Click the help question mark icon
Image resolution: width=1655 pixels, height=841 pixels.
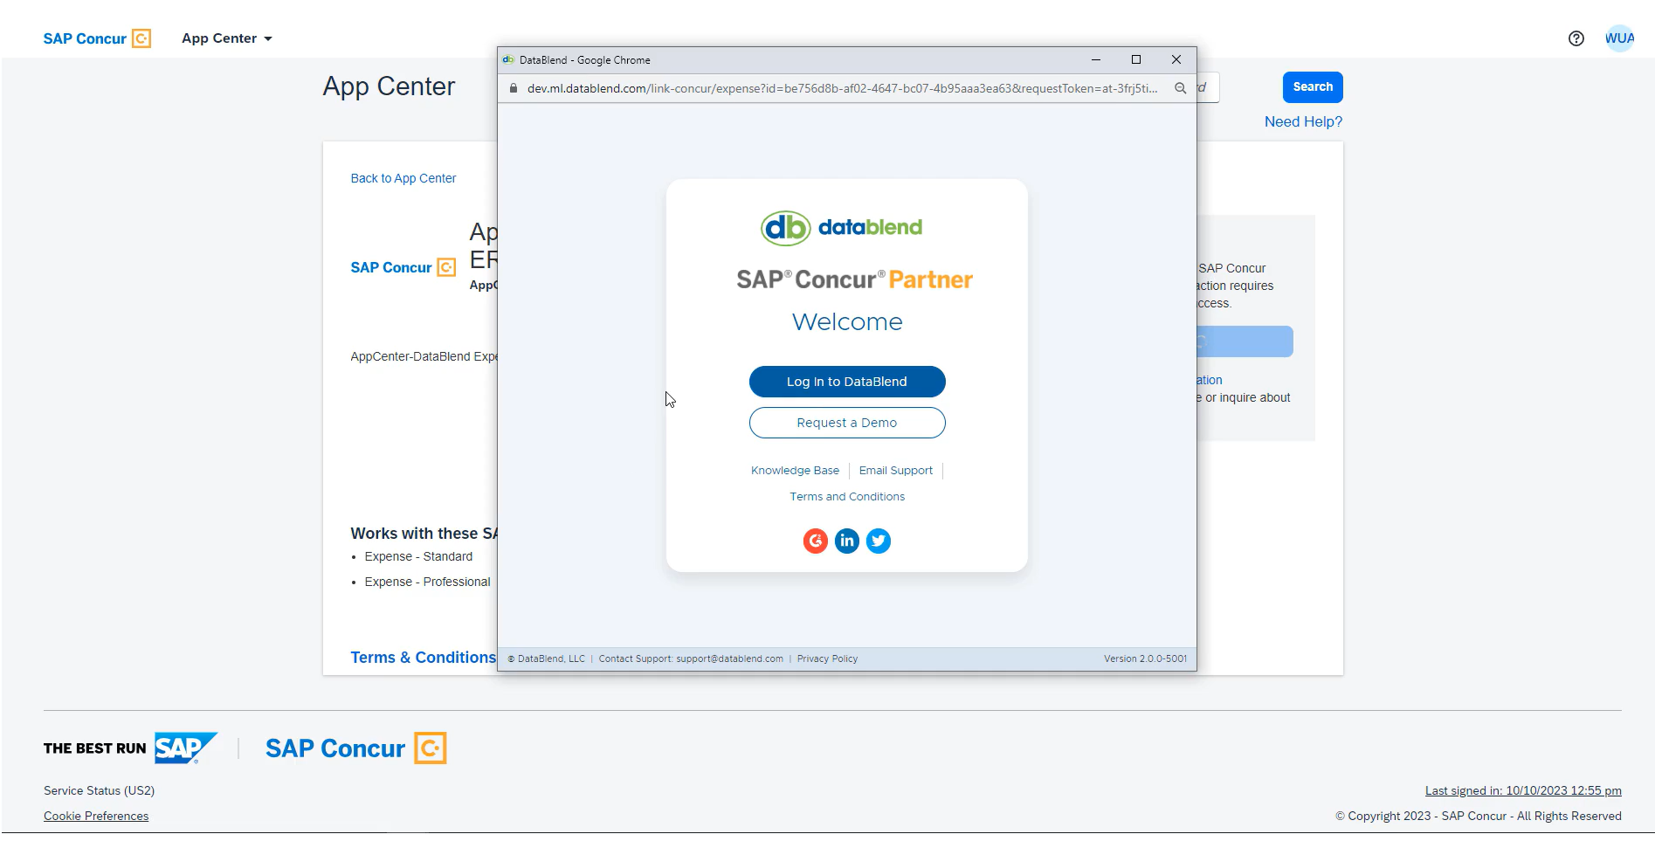(x=1576, y=38)
